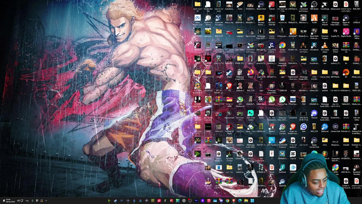Open MSI Afterburner desktop shortcut
The image size is (362, 204).
[x=240, y=102]
